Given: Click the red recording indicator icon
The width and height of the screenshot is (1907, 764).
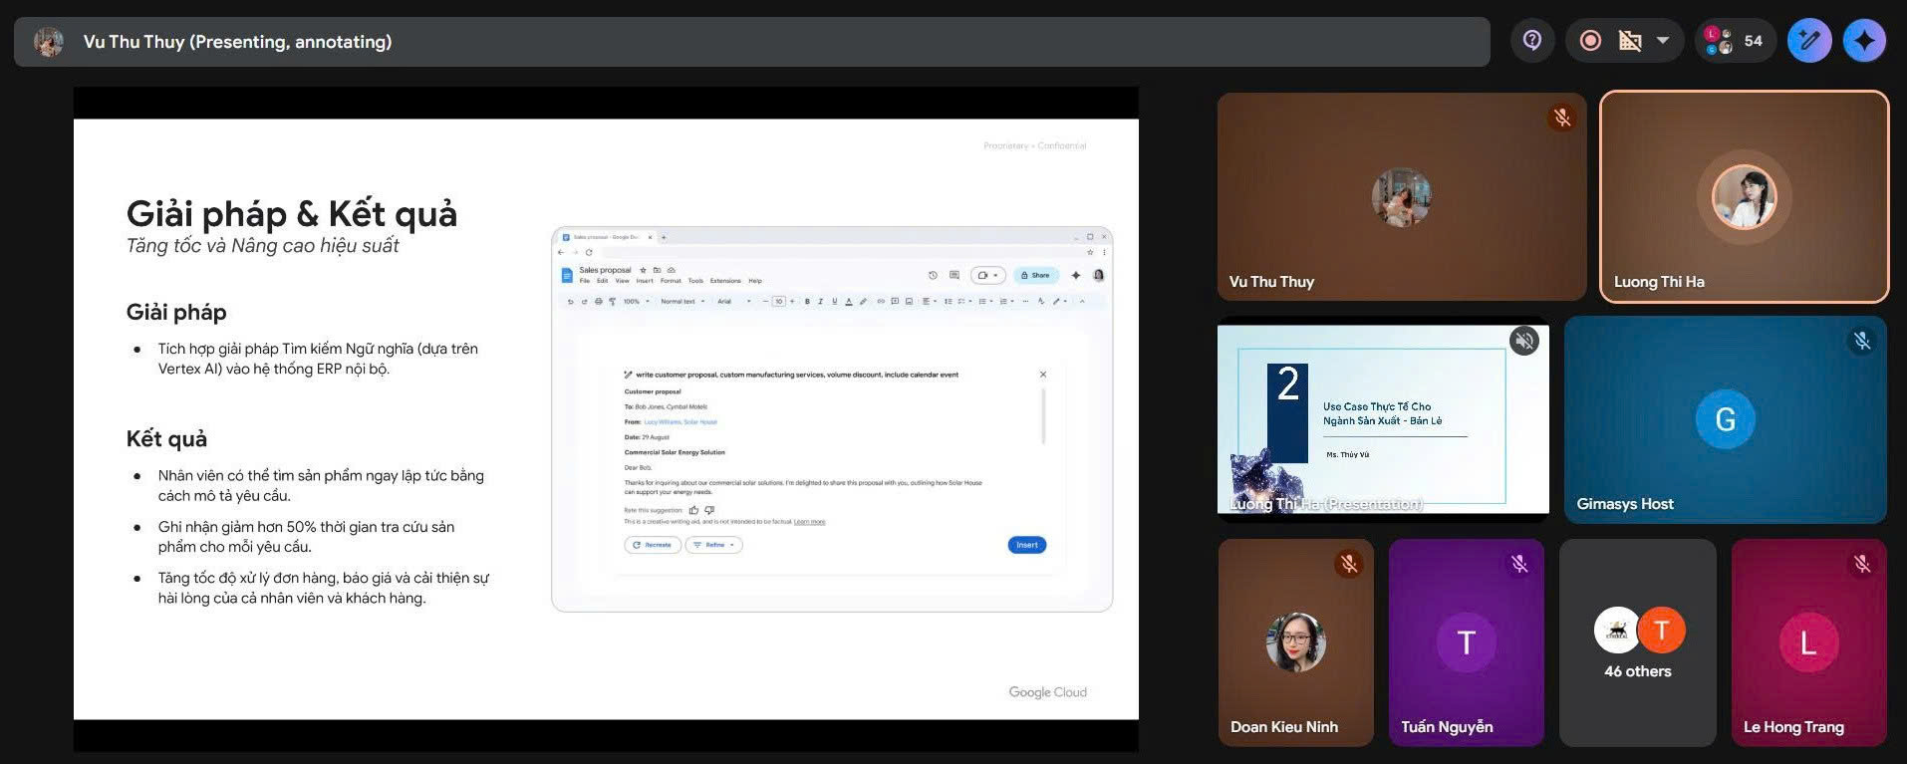Looking at the screenshot, I should (x=1590, y=41).
